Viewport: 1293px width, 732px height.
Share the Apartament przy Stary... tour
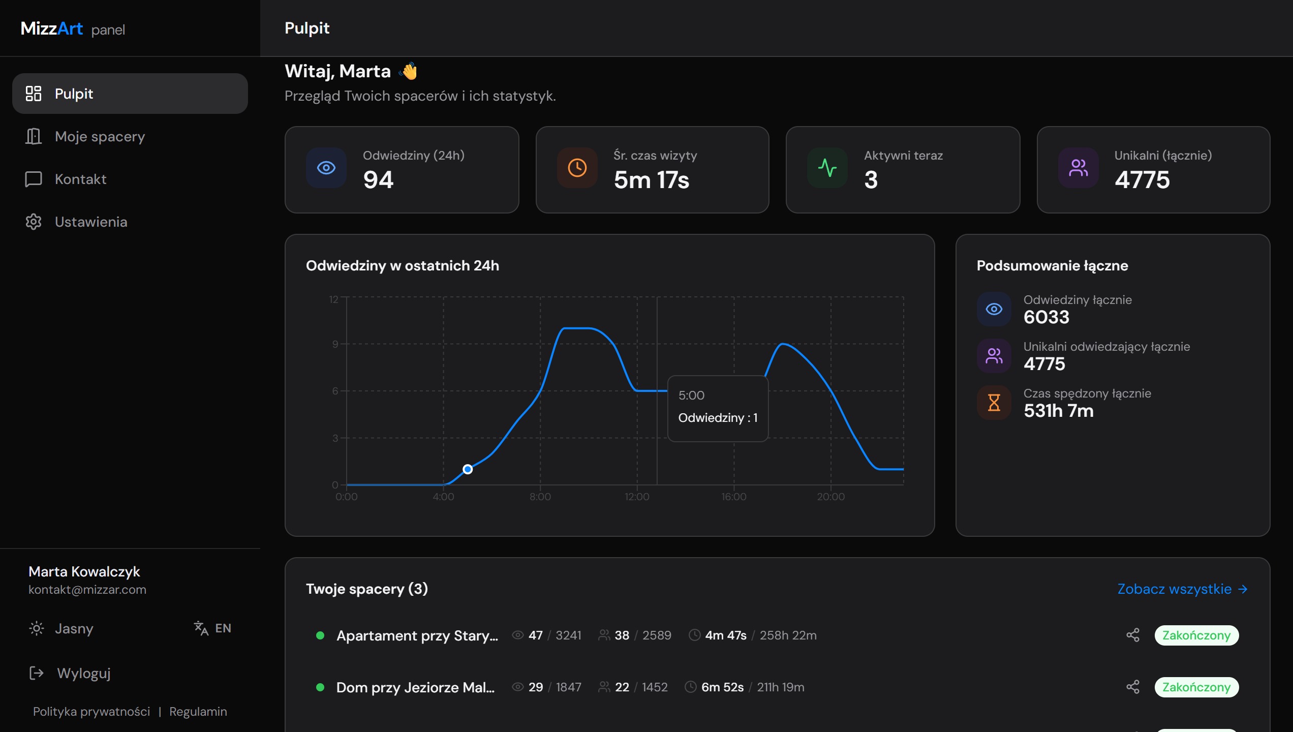[x=1133, y=635]
